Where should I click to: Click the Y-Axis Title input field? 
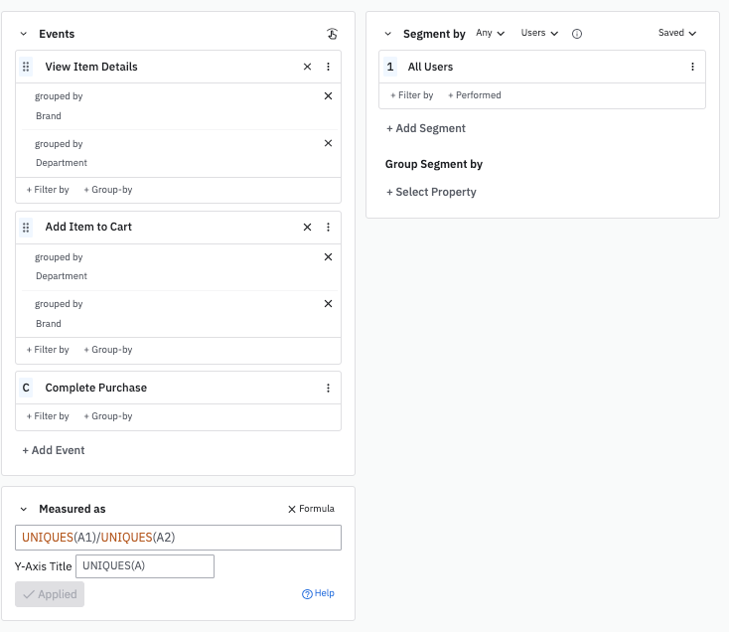click(x=145, y=566)
